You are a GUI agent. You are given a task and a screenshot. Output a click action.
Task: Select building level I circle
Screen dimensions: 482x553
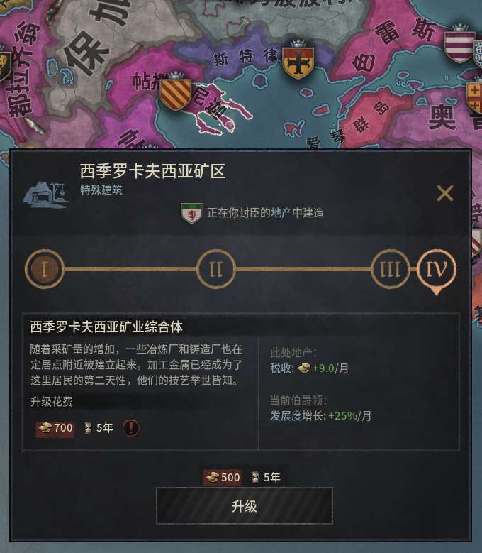point(45,269)
